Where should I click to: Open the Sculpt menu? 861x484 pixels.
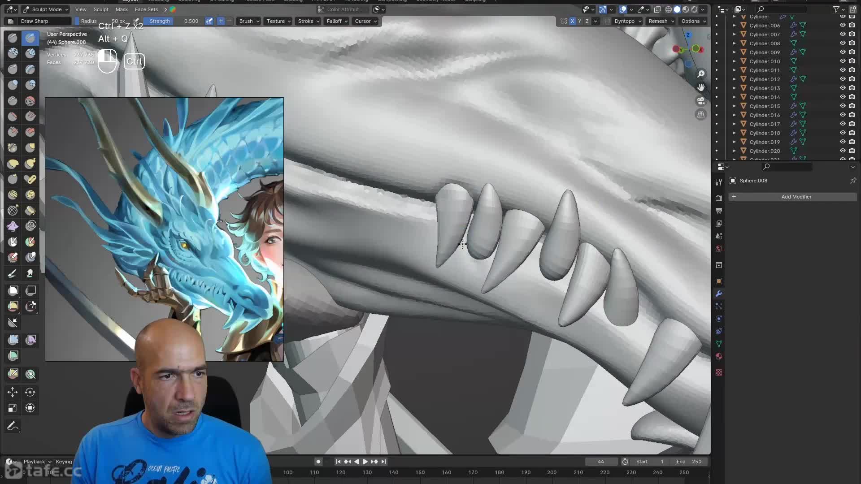point(101,9)
